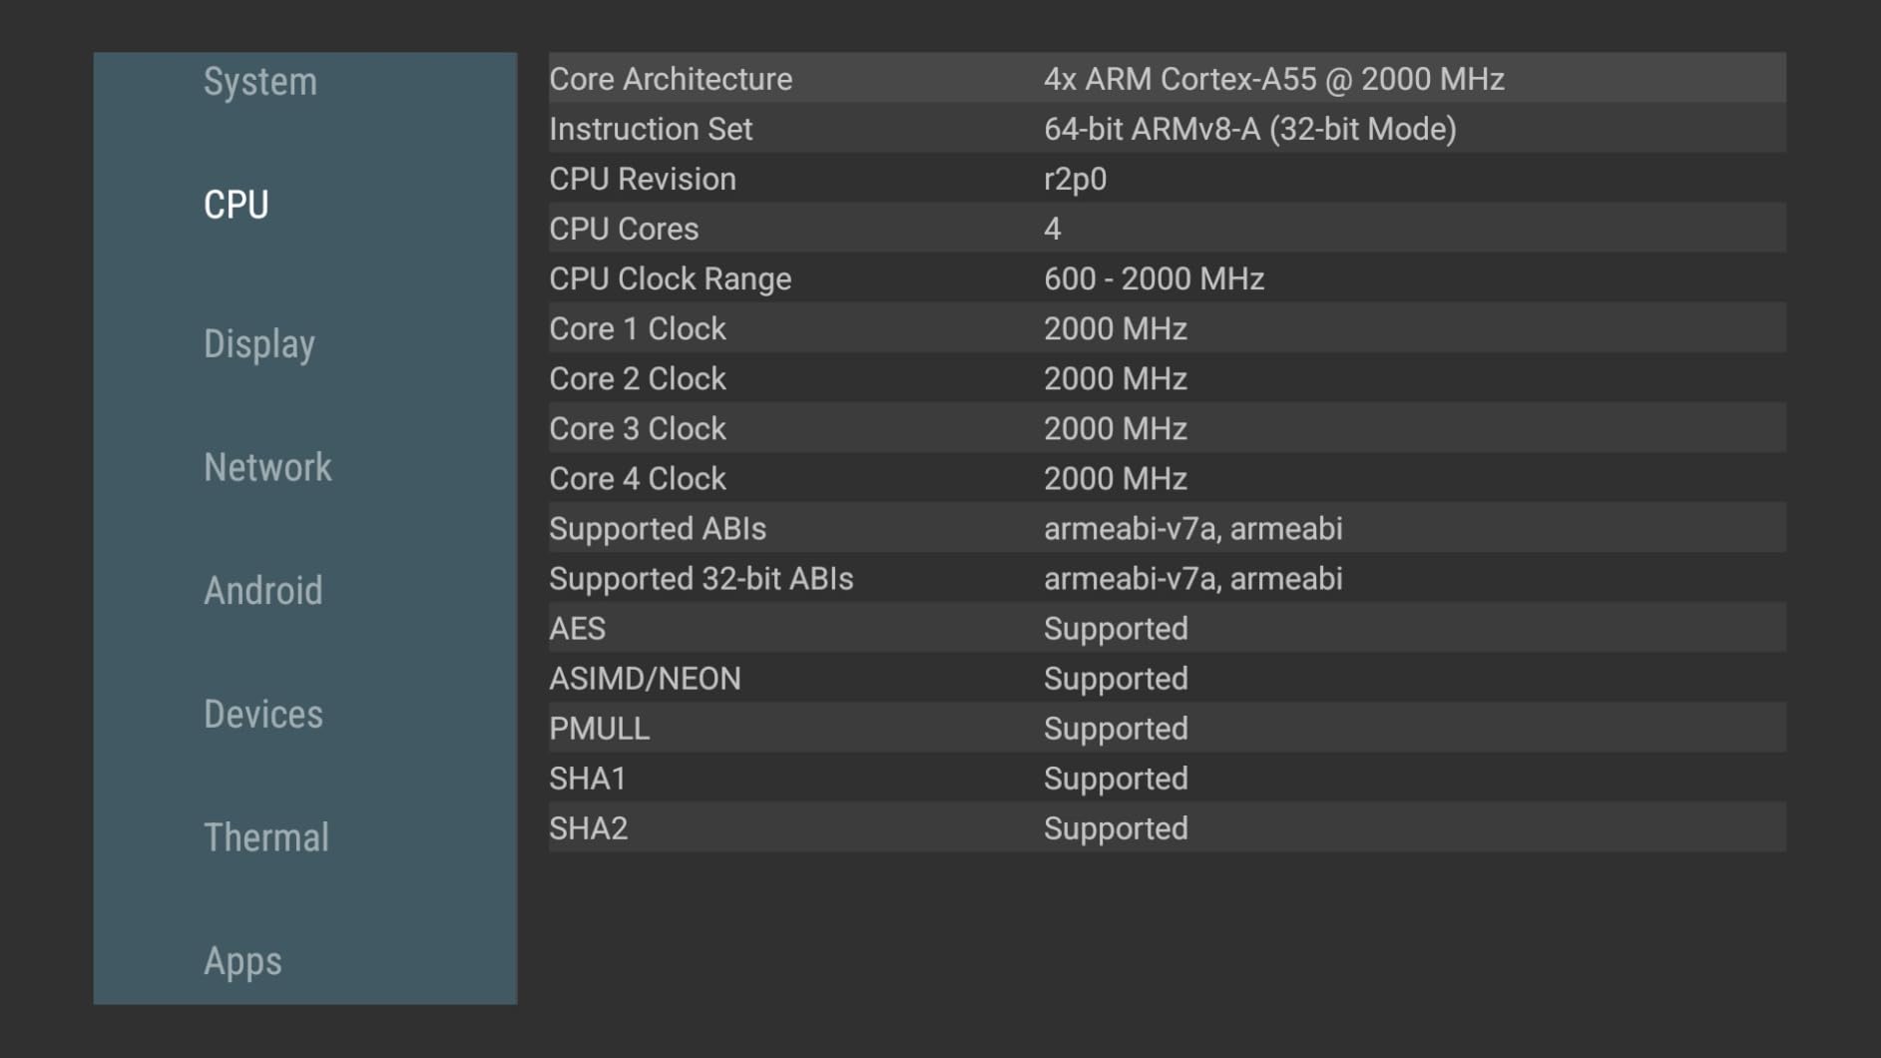Go to the Android section
Image resolution: width=1881 pixels, height=1058 pixels.
[263, 591]
